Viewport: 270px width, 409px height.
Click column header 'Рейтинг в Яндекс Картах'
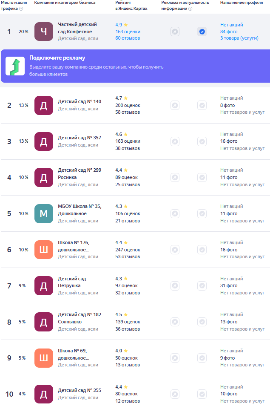131,6
